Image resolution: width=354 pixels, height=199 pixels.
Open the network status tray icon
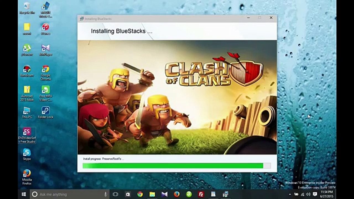click(x=302, y=194)
